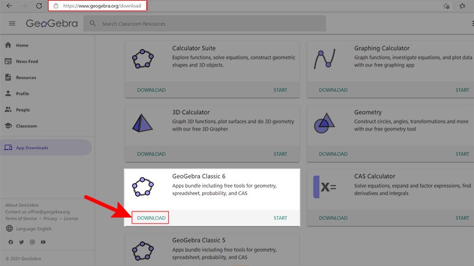Go back with browser back arrow
The width and height of the screenshot is (474, 266).
[9, 6]
